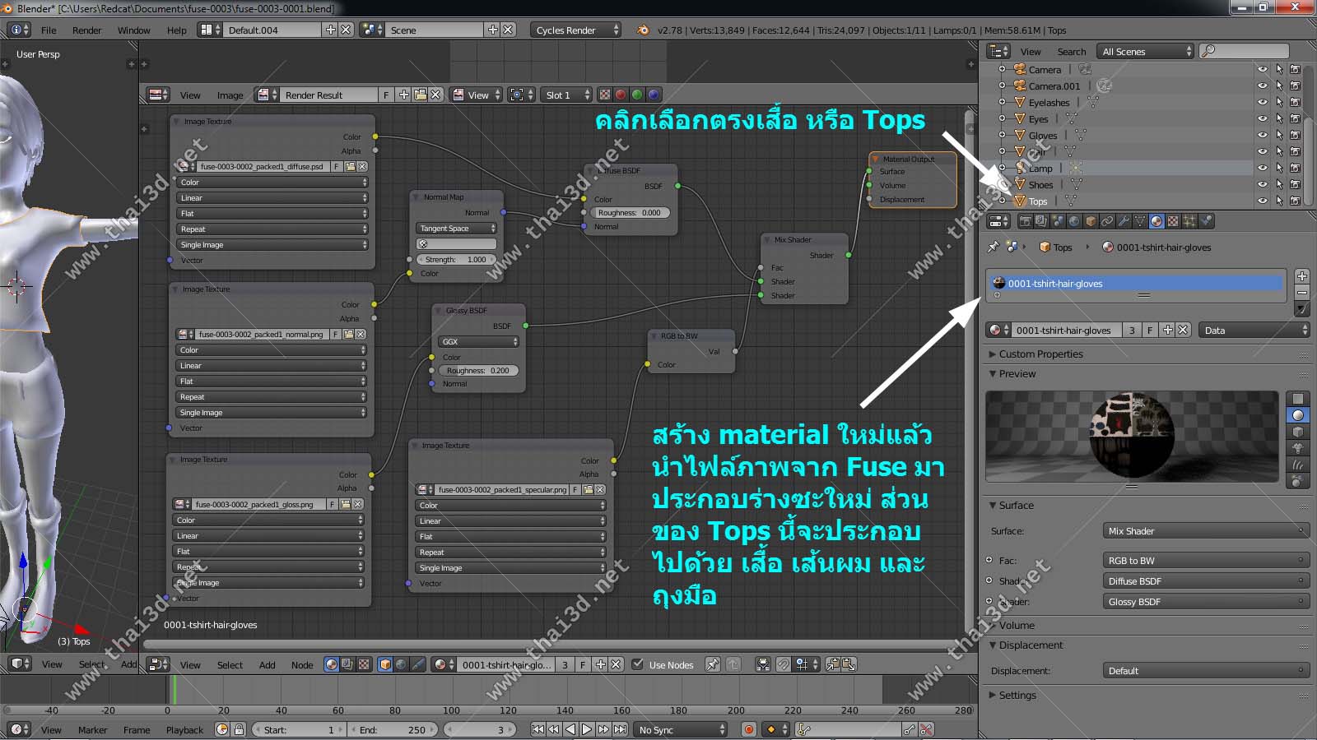The image size is (1317, 740).
Task: Select monkey preview type for material
Action: 1297,448
